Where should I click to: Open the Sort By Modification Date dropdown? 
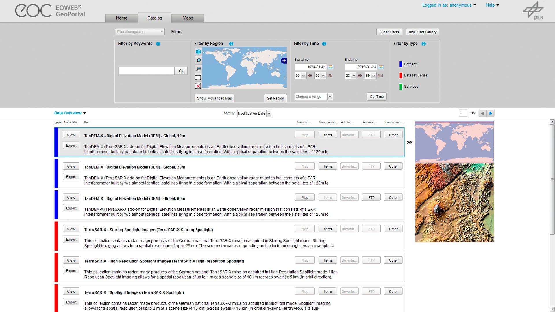click(269, 113)
